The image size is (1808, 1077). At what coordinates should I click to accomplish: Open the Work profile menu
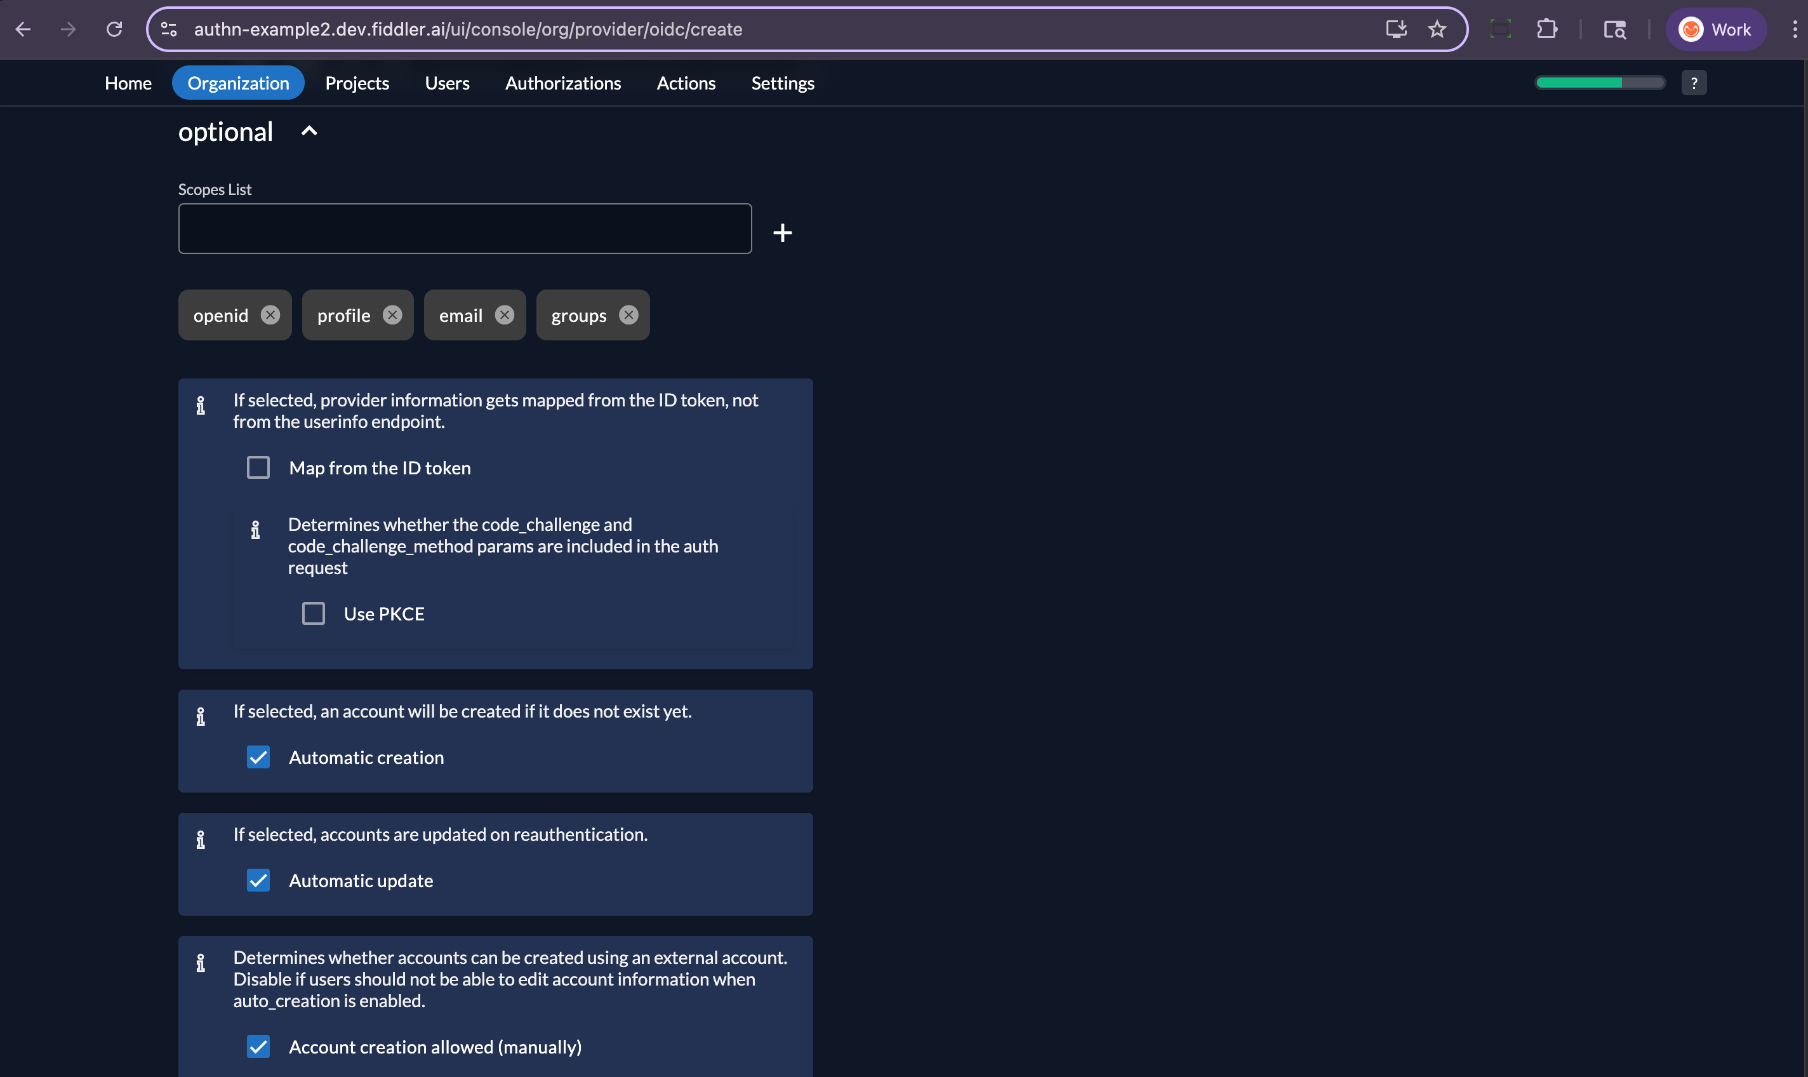[x=1717, y=29]
